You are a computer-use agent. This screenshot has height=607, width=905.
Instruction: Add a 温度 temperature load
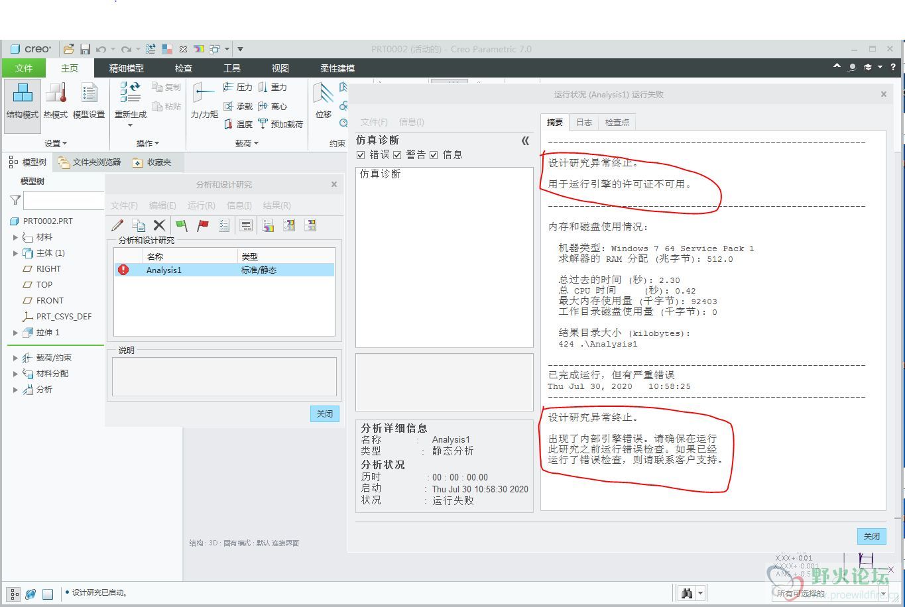tap(238, 124)
